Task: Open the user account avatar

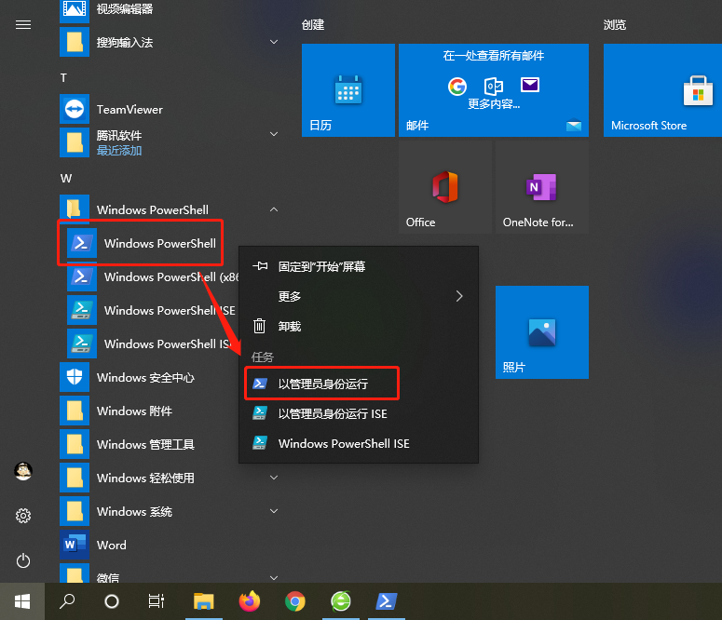Action: [x=23, y=471]
